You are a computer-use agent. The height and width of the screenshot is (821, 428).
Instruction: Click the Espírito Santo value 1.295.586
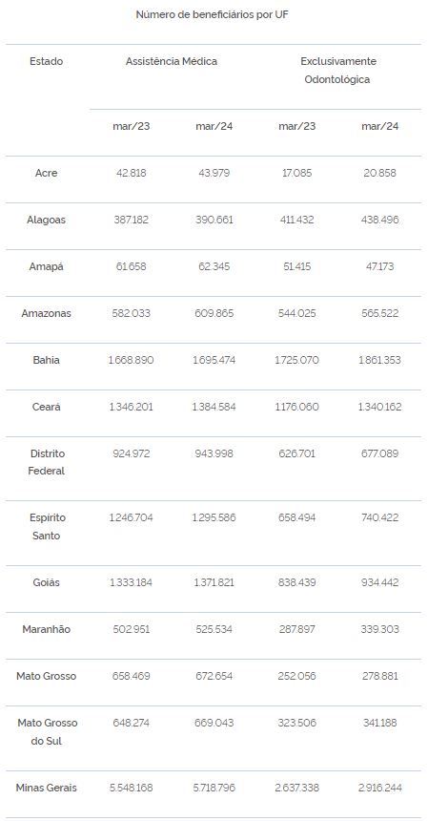tap(214, 517)
